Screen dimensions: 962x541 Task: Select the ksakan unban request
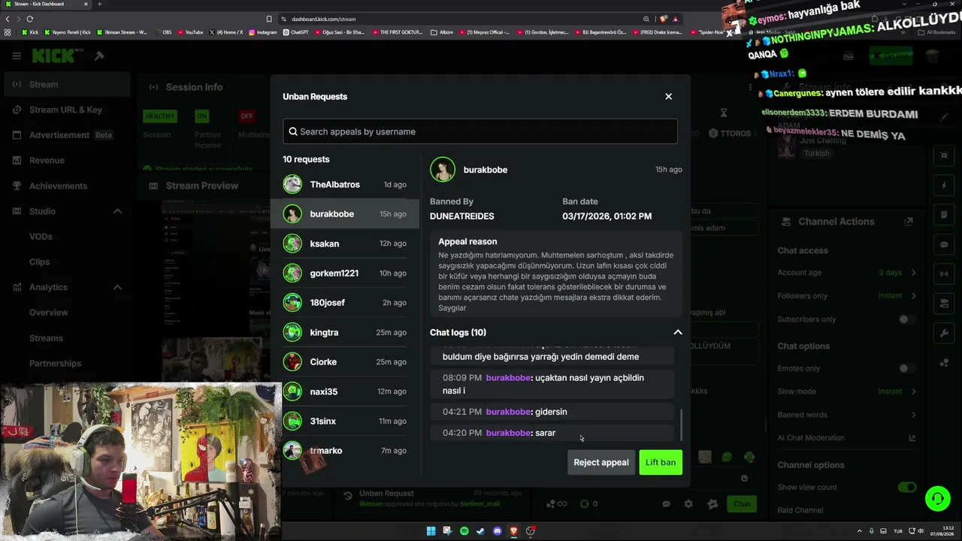(345, 243)
